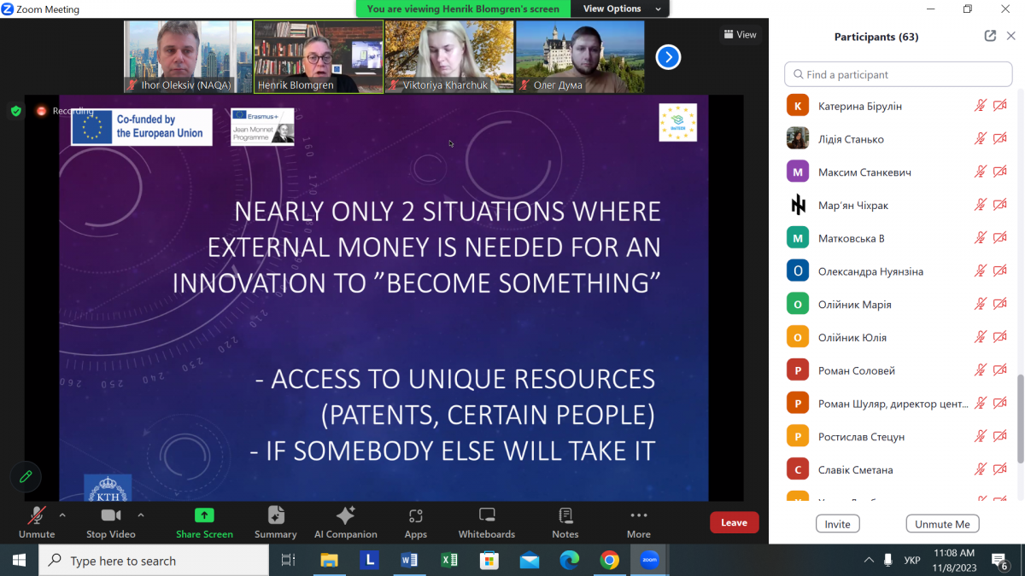Pop out the Participants panel
The image size is (1025, 576).
(x=990, y=36)
